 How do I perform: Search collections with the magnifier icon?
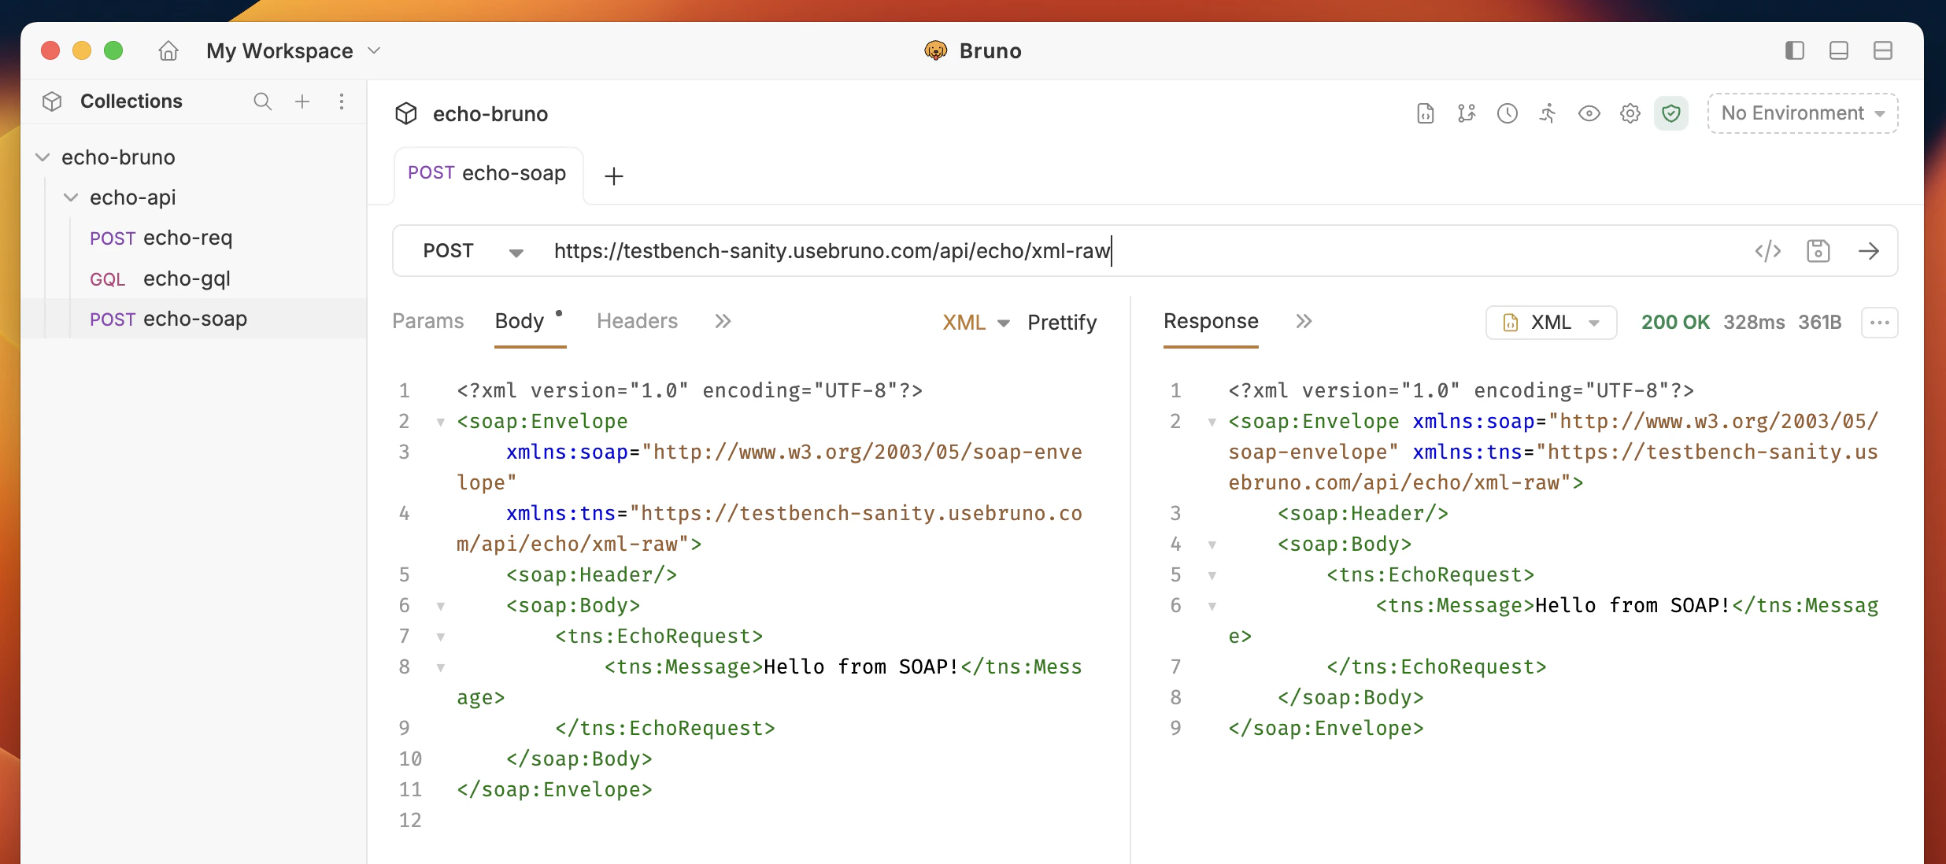[x=263, y=102]
